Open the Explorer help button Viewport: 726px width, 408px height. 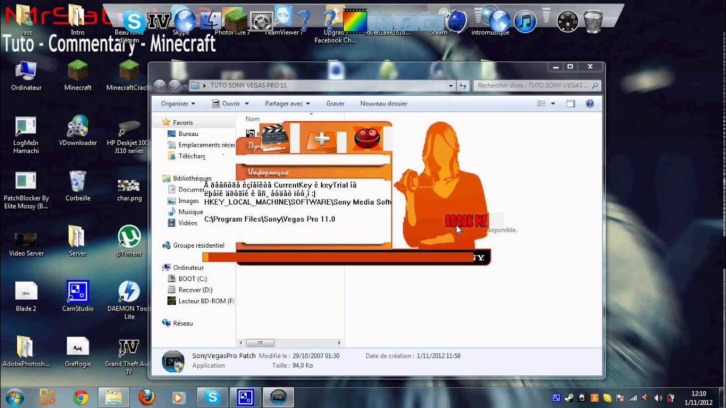tap(589, 104)
